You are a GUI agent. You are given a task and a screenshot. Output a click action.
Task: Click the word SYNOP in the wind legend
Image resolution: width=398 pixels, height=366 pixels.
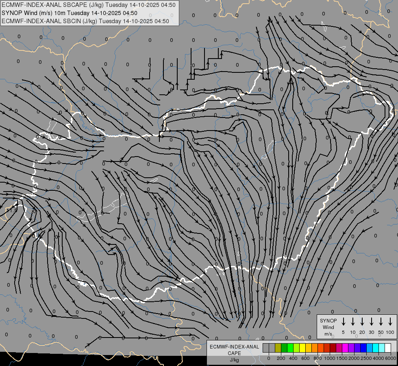point(328,320)
